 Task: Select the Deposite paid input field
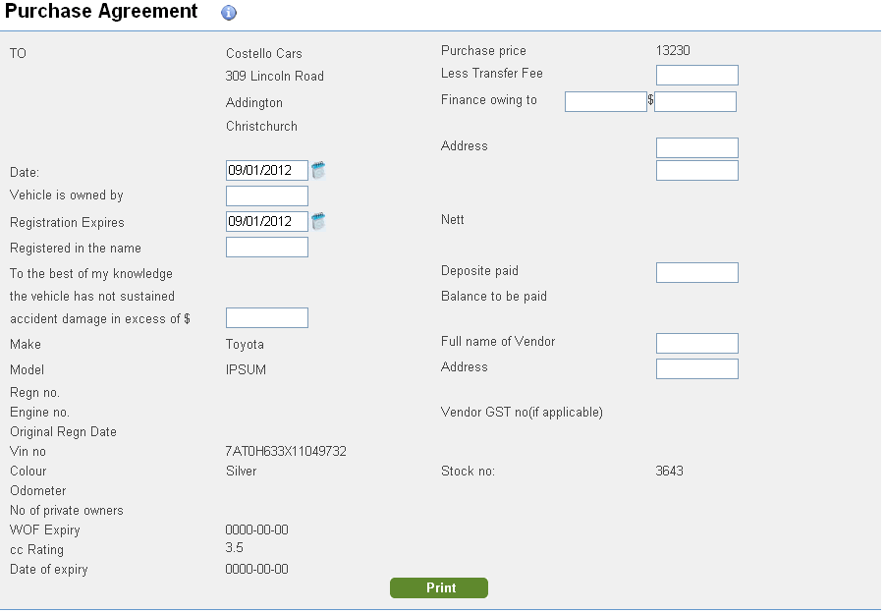(697, 273)
